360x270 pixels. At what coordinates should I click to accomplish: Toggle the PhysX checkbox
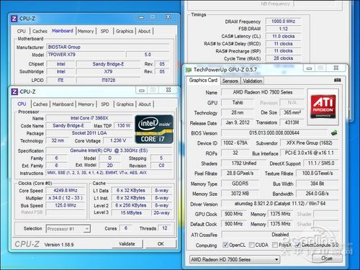coord(275,245)
